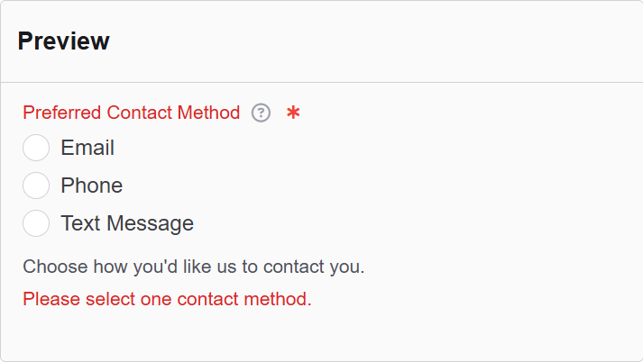Click the red required asterisk
Viewport: 643px width, 362px height.
click(293, 113)
